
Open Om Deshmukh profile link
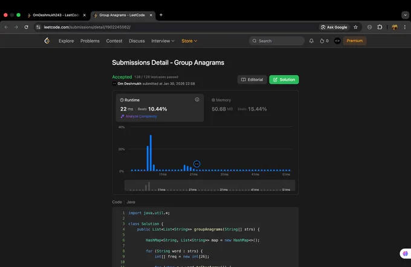(x=129, y=83)
